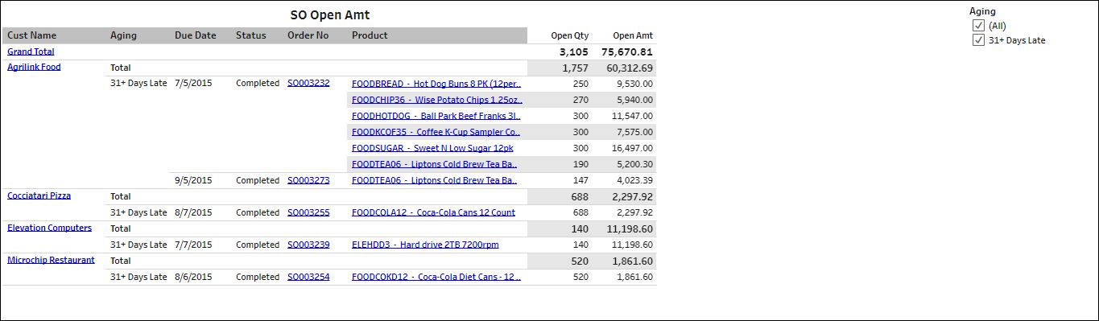Open order SO003239
The height and width of the screenshot is (321, 1099).
coord(308,245)
